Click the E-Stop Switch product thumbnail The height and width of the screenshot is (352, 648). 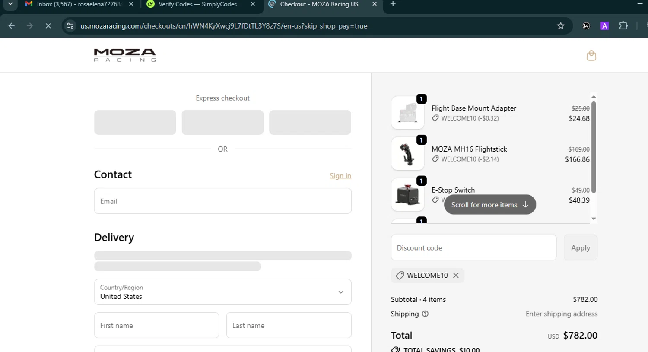click(x=408, y=194)
